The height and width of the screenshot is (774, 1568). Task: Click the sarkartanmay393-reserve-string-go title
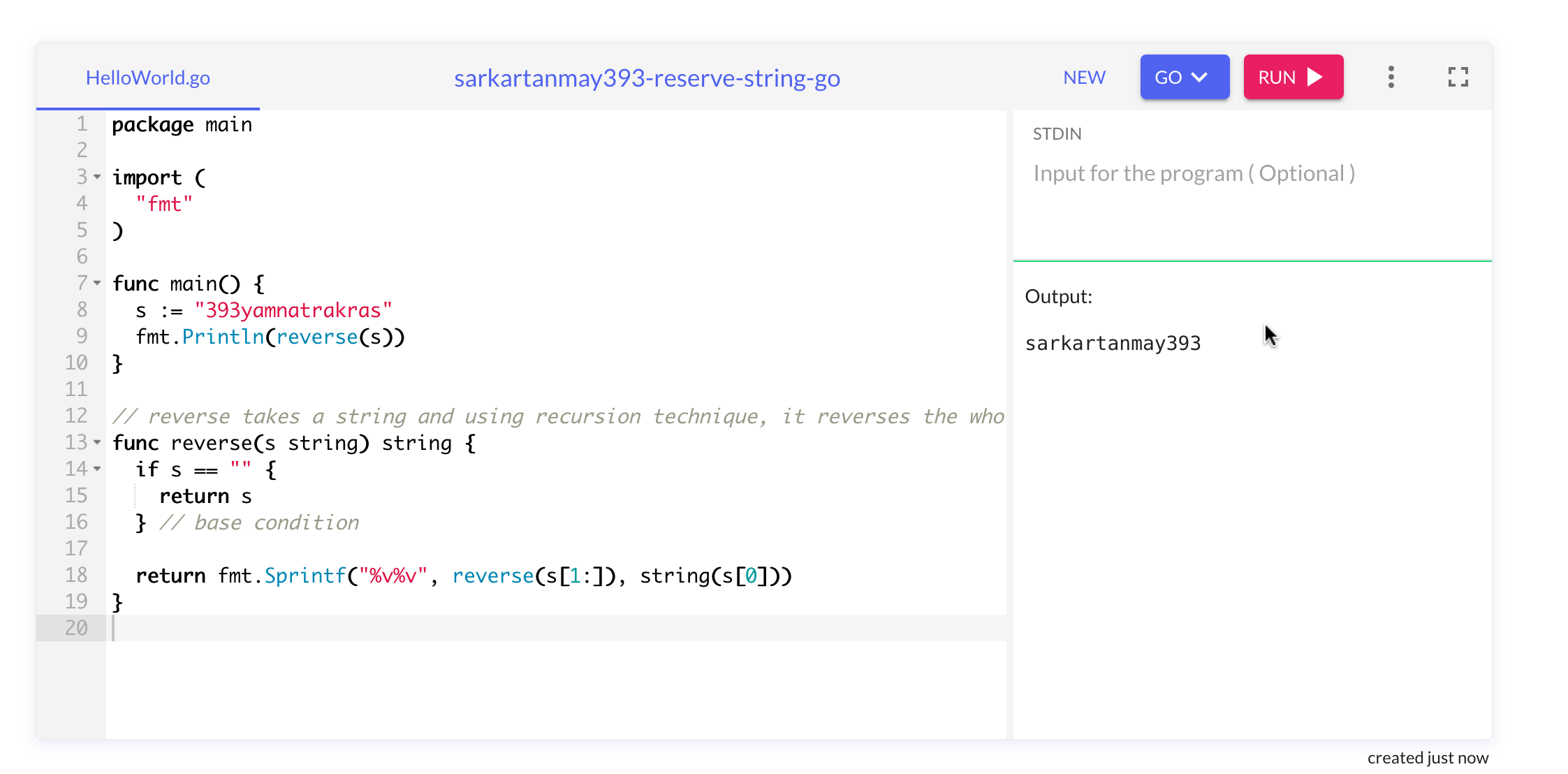647,78
